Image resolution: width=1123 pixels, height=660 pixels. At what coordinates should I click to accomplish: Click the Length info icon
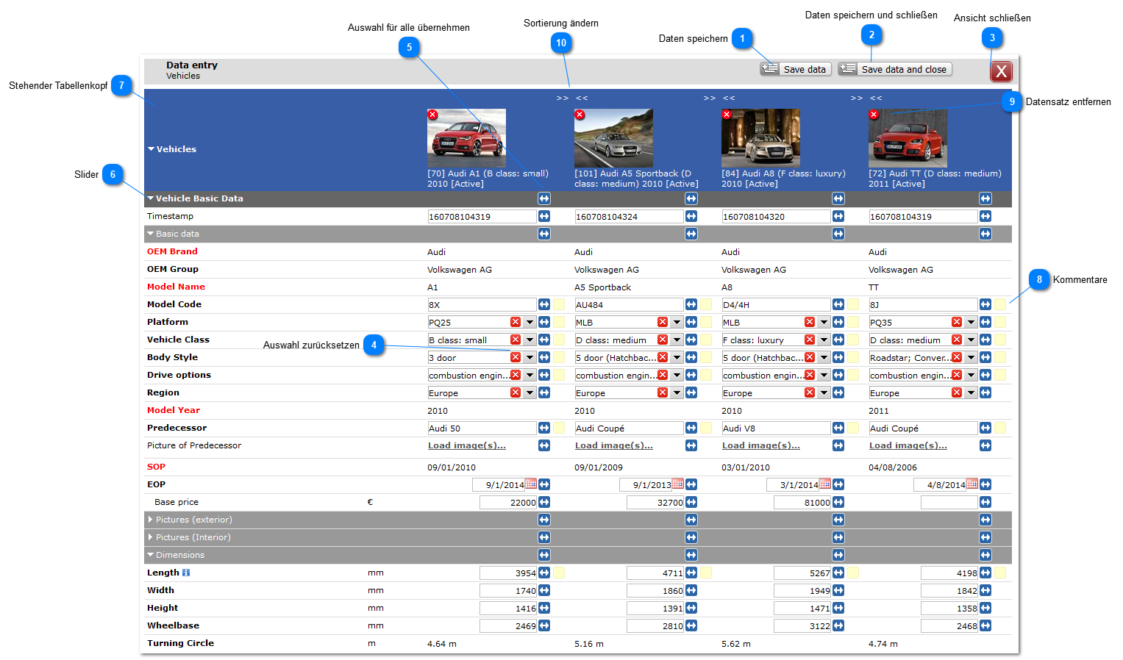tap(186, 573)
